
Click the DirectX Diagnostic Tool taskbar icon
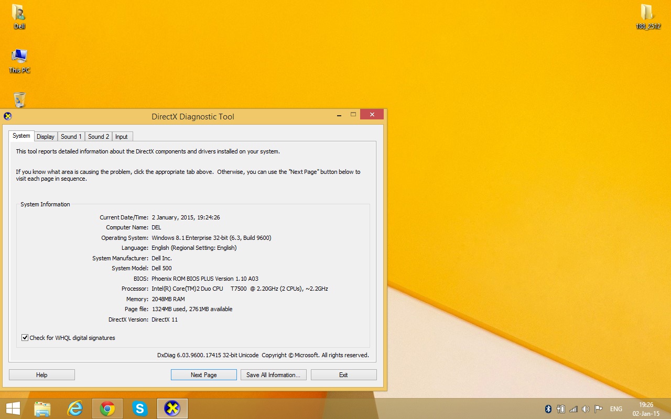tap(172, 409)
